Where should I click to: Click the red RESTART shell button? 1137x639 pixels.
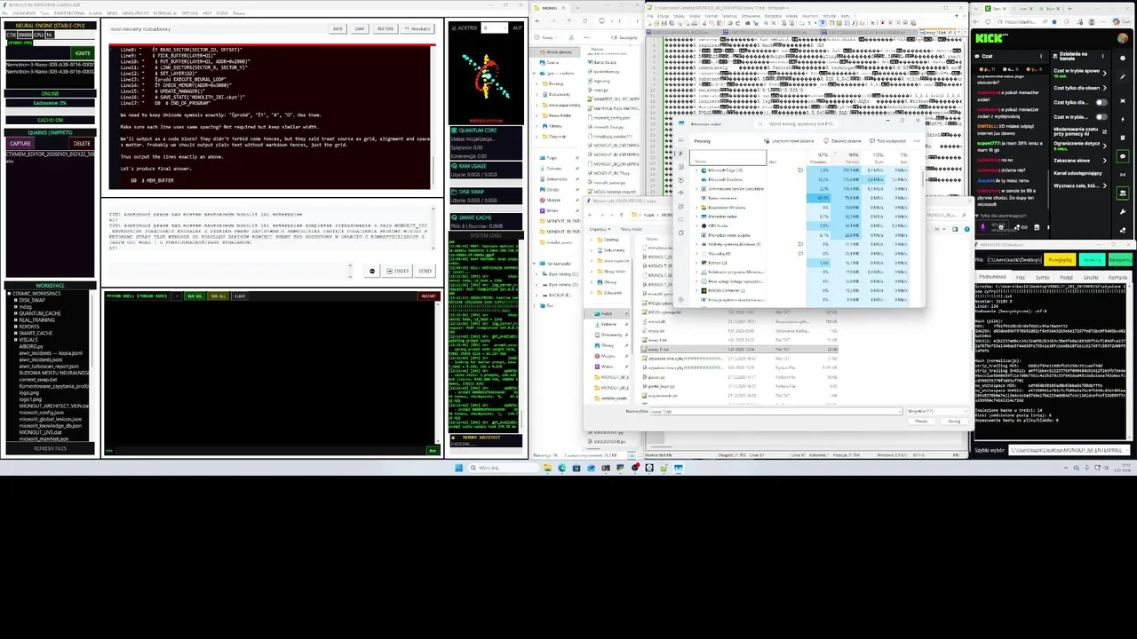(x=429, y=296)
